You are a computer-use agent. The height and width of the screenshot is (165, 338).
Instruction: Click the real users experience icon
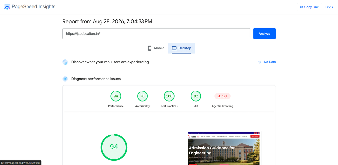(x=65, y=62)
